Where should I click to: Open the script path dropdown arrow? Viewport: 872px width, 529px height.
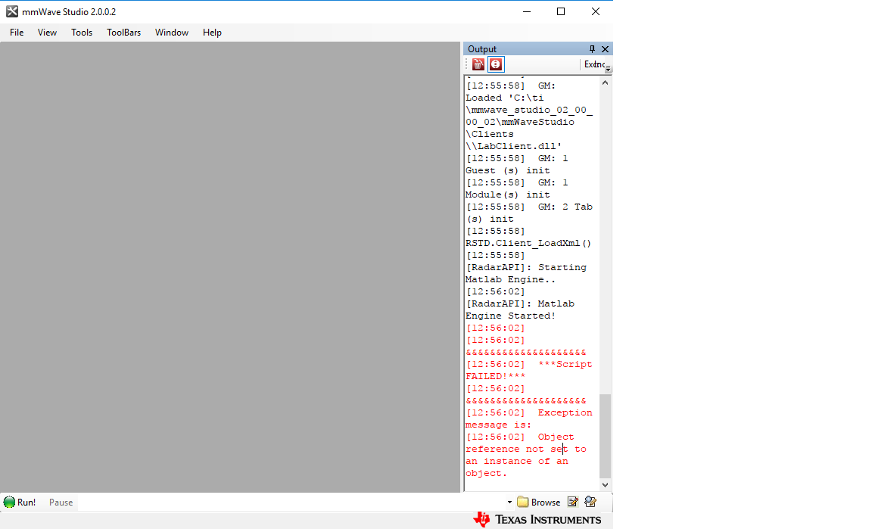tap(509, 503)
